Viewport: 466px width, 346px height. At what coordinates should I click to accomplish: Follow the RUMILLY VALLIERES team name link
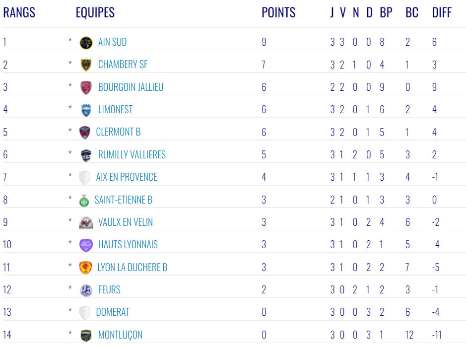click(132, 154)
